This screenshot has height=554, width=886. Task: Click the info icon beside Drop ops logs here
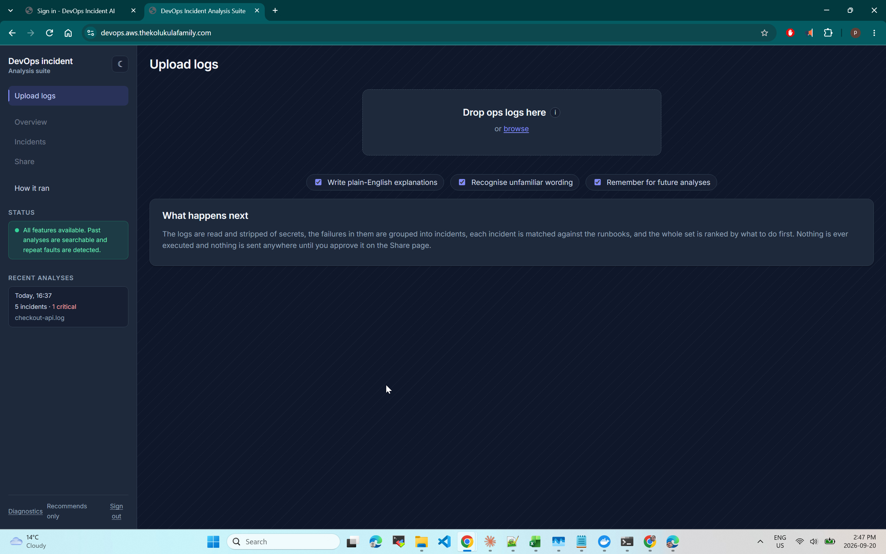(x=555, y=113)
